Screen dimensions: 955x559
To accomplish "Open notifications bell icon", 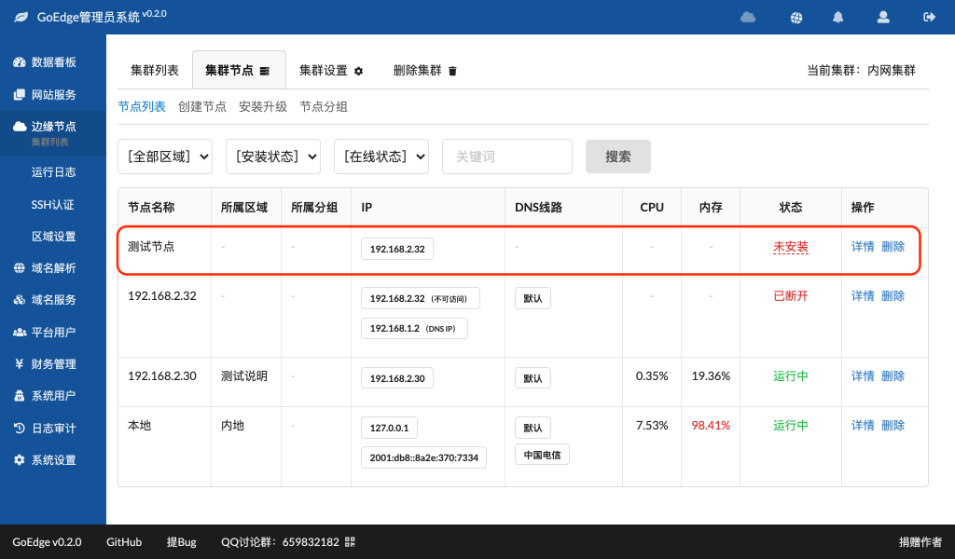I will (838, 17).
